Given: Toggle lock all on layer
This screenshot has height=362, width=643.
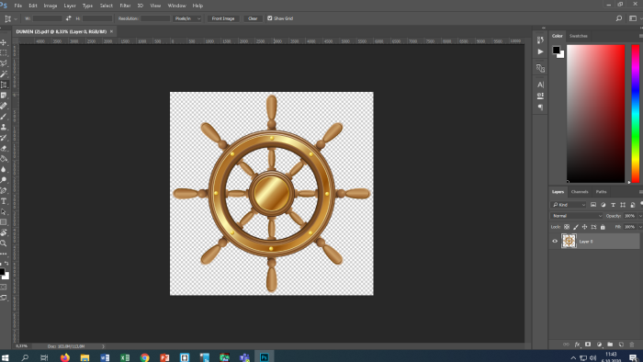Looking at the screenshot, I should pos(603,227).
